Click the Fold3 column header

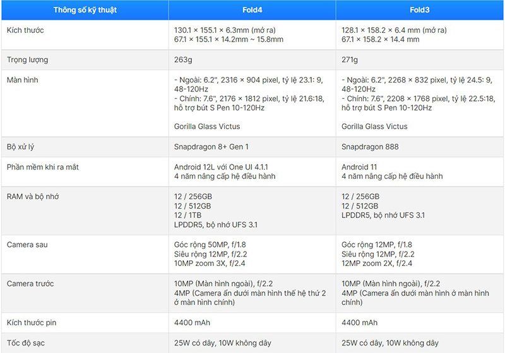coord(420,10)
